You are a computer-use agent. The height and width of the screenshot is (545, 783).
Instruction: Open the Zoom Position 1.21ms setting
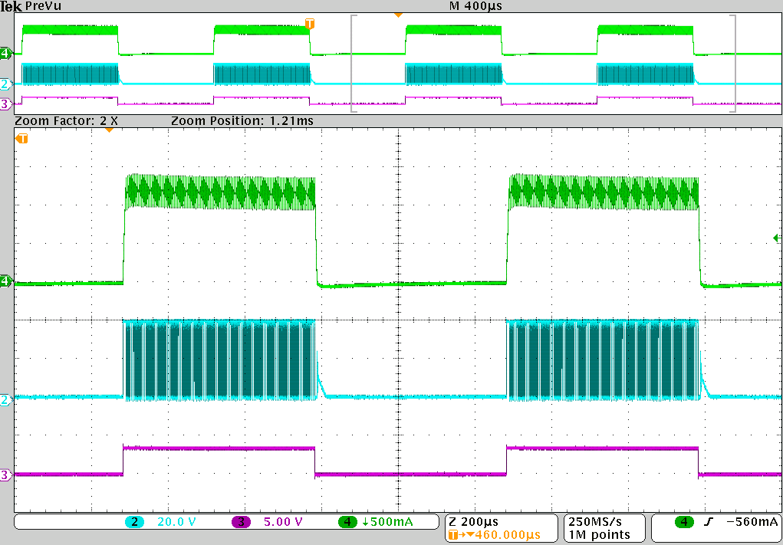(x=242, y=121)
